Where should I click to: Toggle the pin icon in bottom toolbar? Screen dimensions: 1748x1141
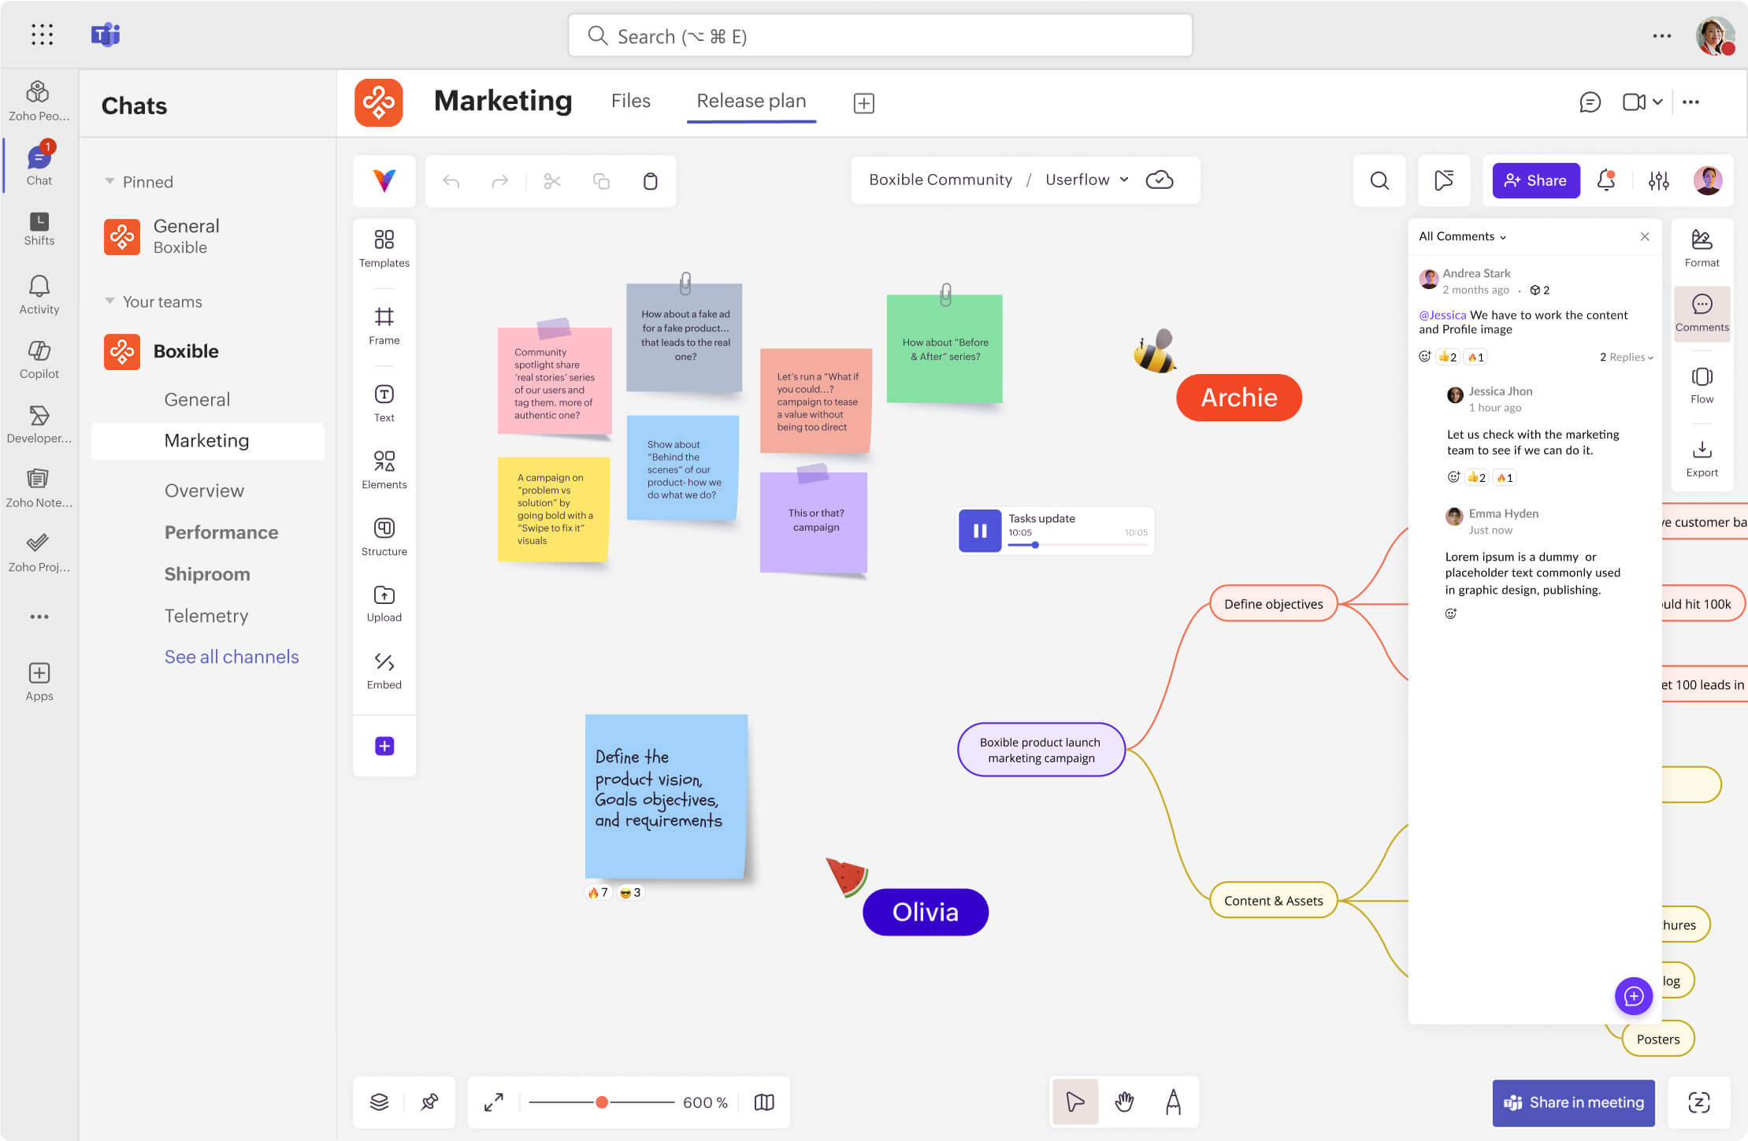tap(429, 1102)
